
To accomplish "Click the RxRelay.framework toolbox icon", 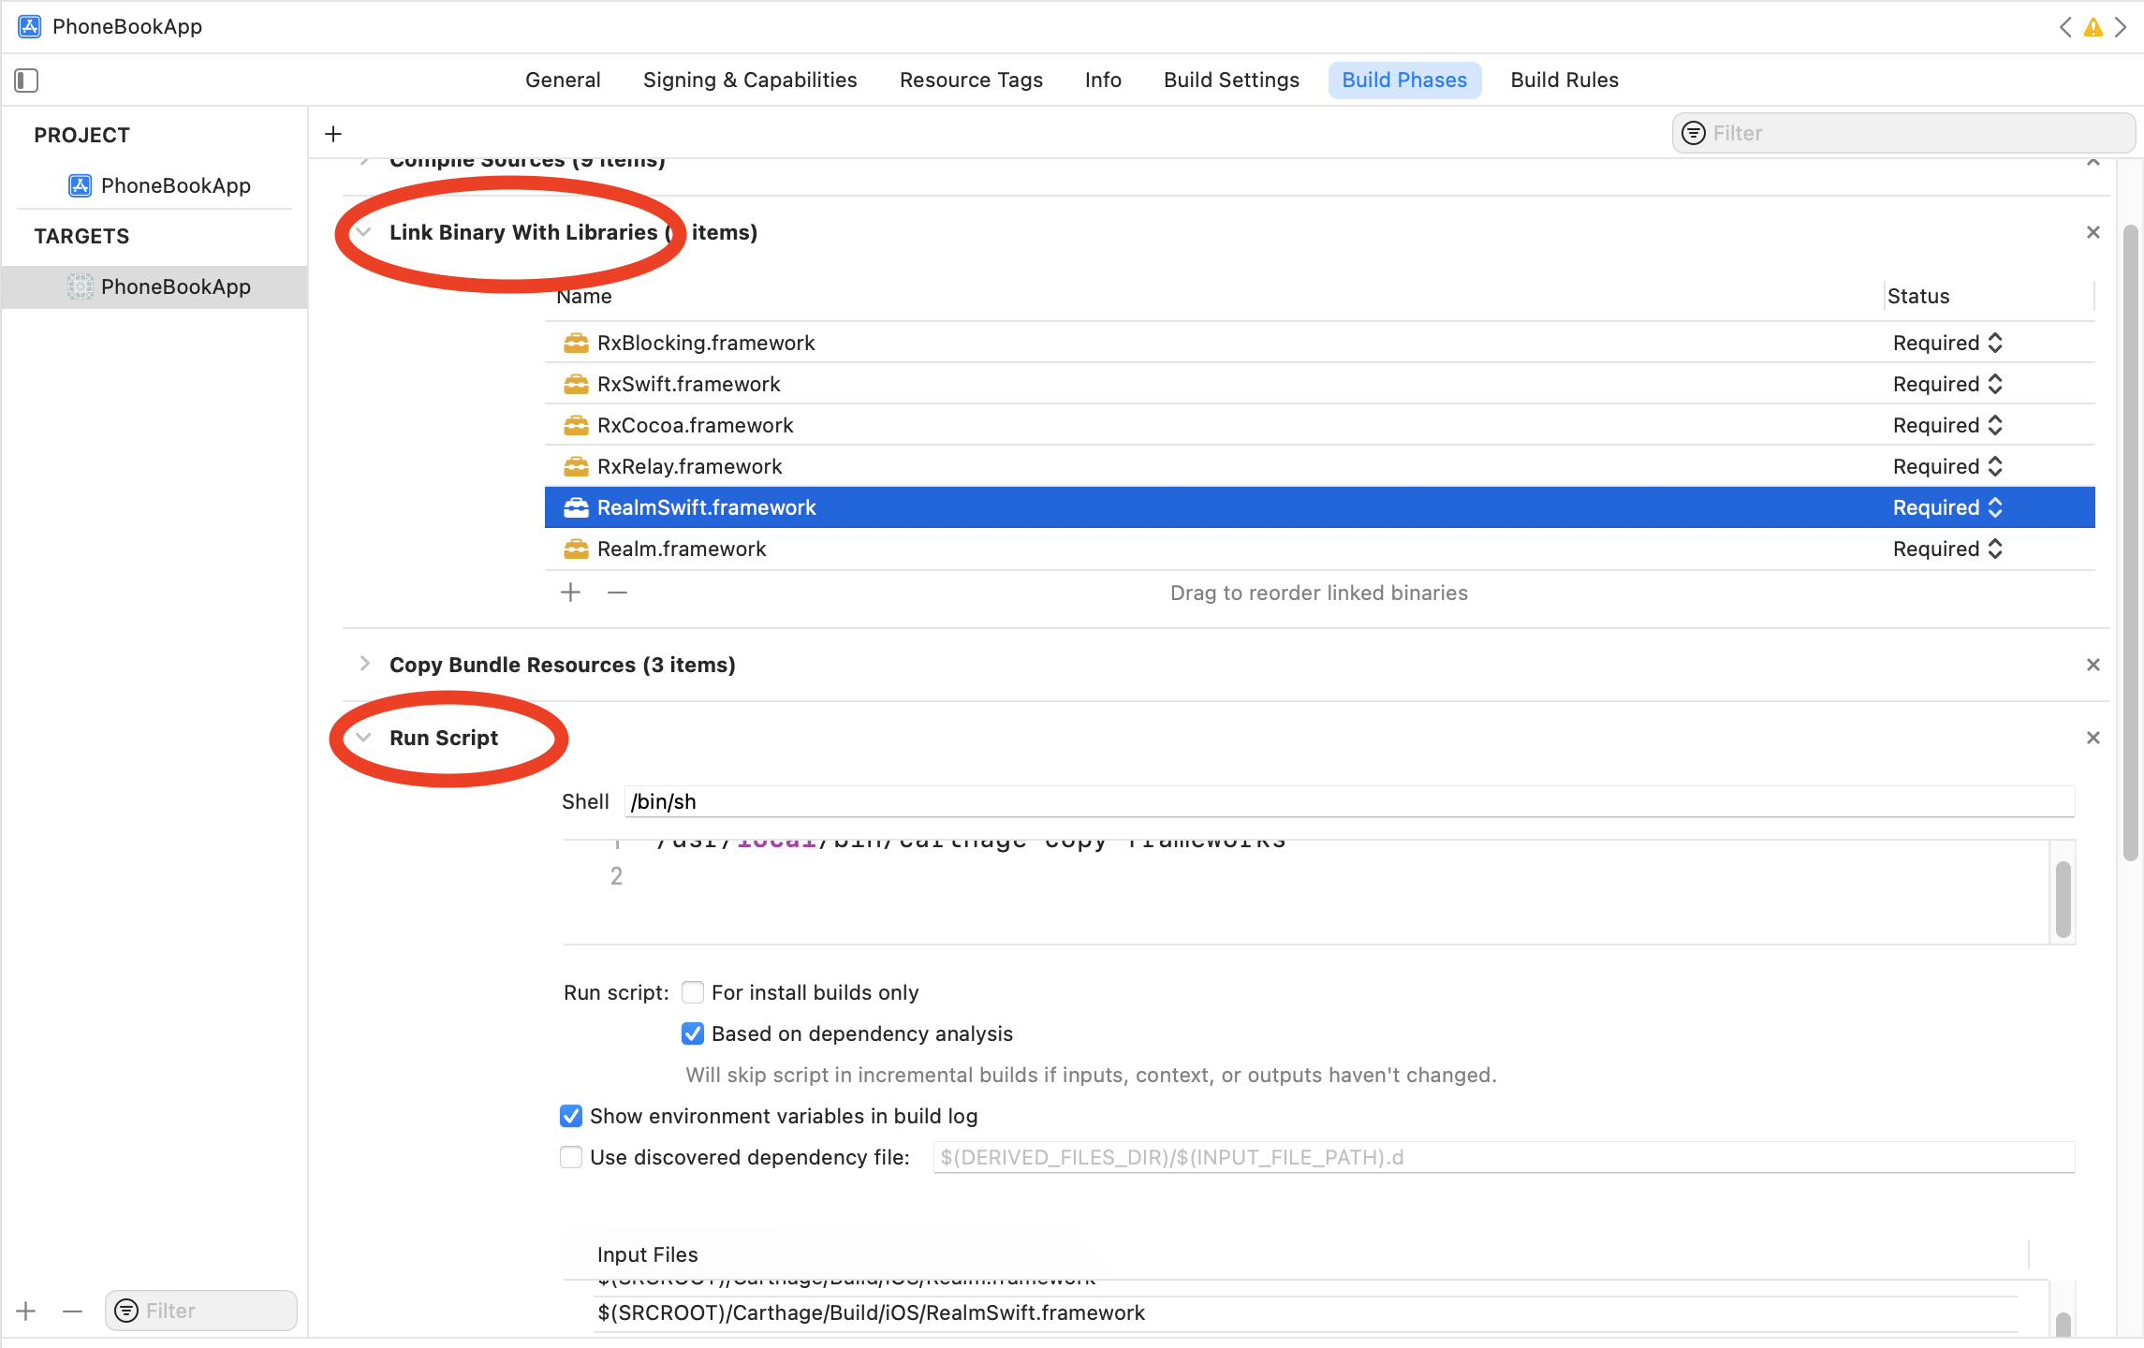I will coord(576,466).
